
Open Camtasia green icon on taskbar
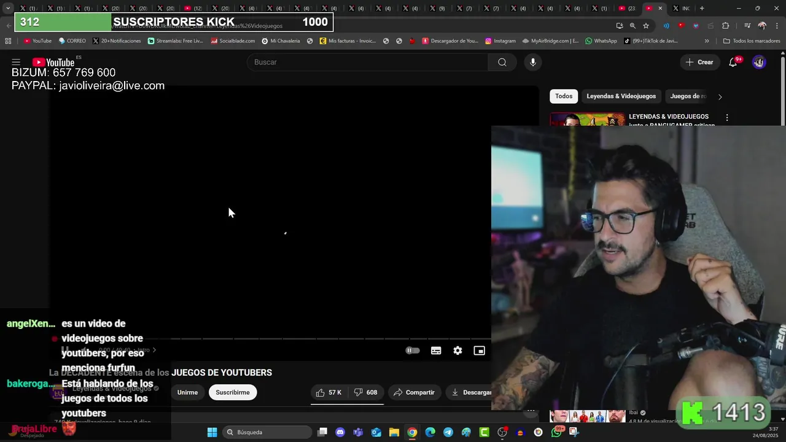(484, 432)
